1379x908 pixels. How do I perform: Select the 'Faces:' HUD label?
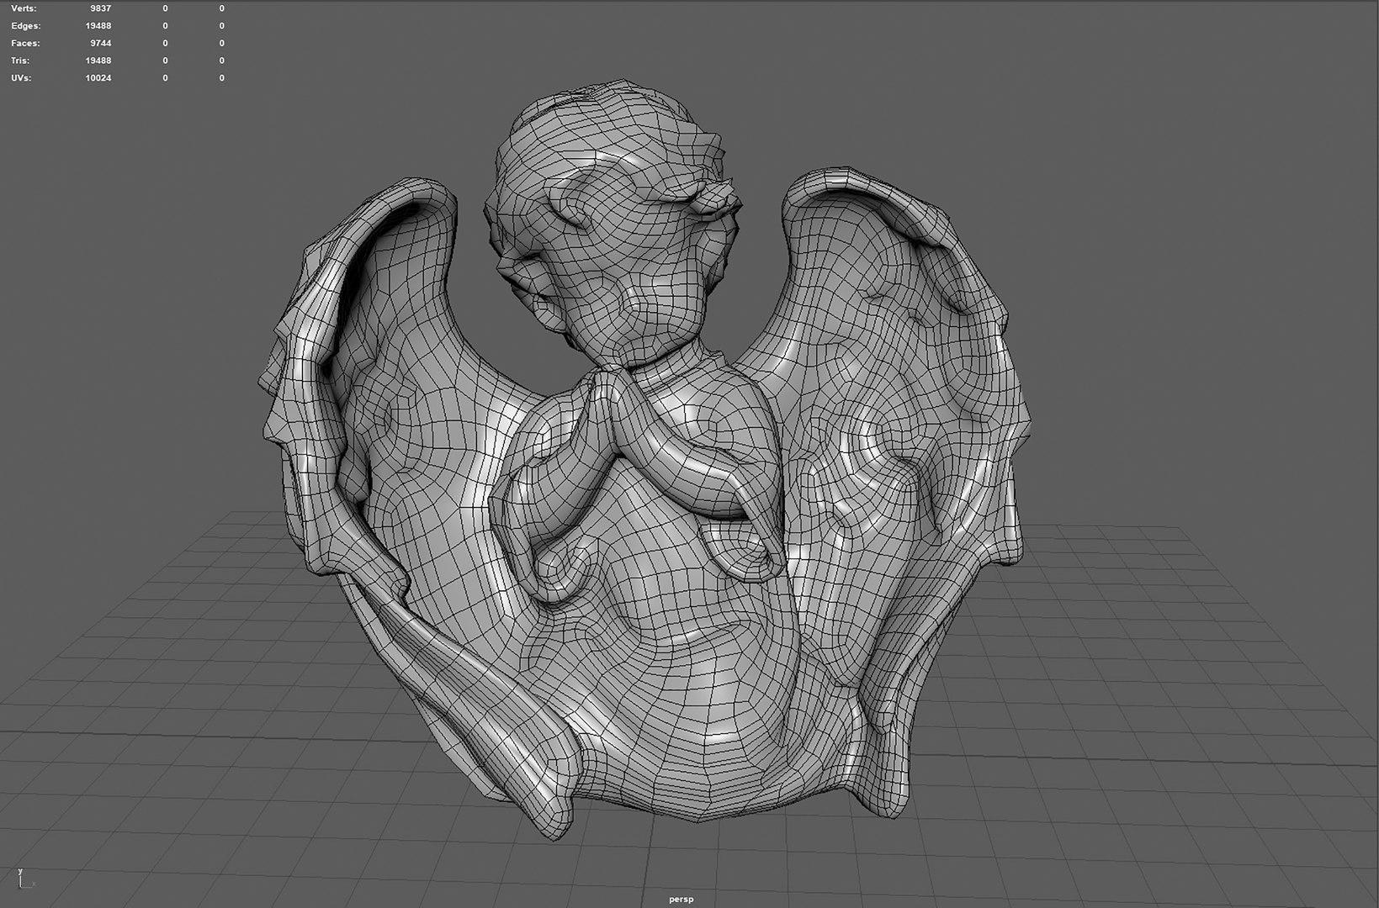coord(25,43)
